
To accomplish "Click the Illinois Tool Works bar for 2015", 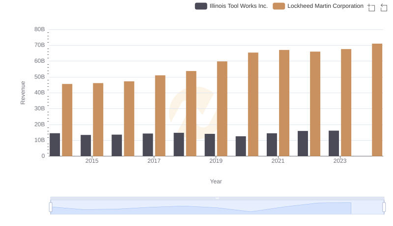I will 85,146.
